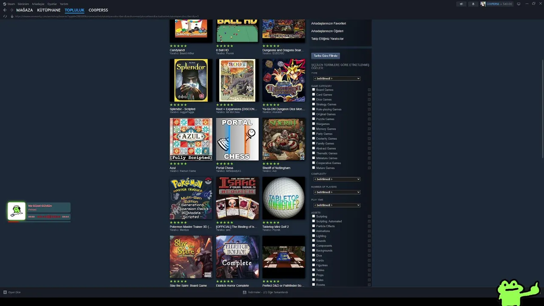The image size is (544, 306).
Task: Check the Card Games category
Action: click(314, 95)
